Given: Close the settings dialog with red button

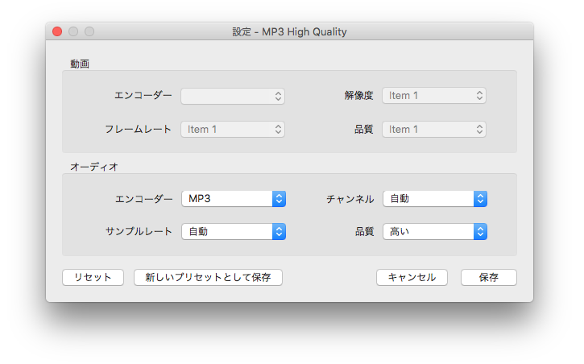Looking at the screenshot, I should point(57,31).
